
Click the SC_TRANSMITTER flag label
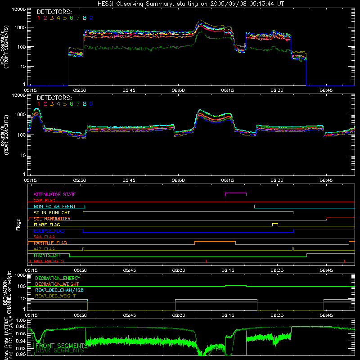52,219
